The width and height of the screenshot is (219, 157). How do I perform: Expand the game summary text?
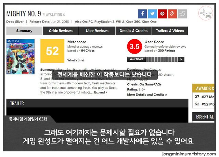click(x=101, y=92)
